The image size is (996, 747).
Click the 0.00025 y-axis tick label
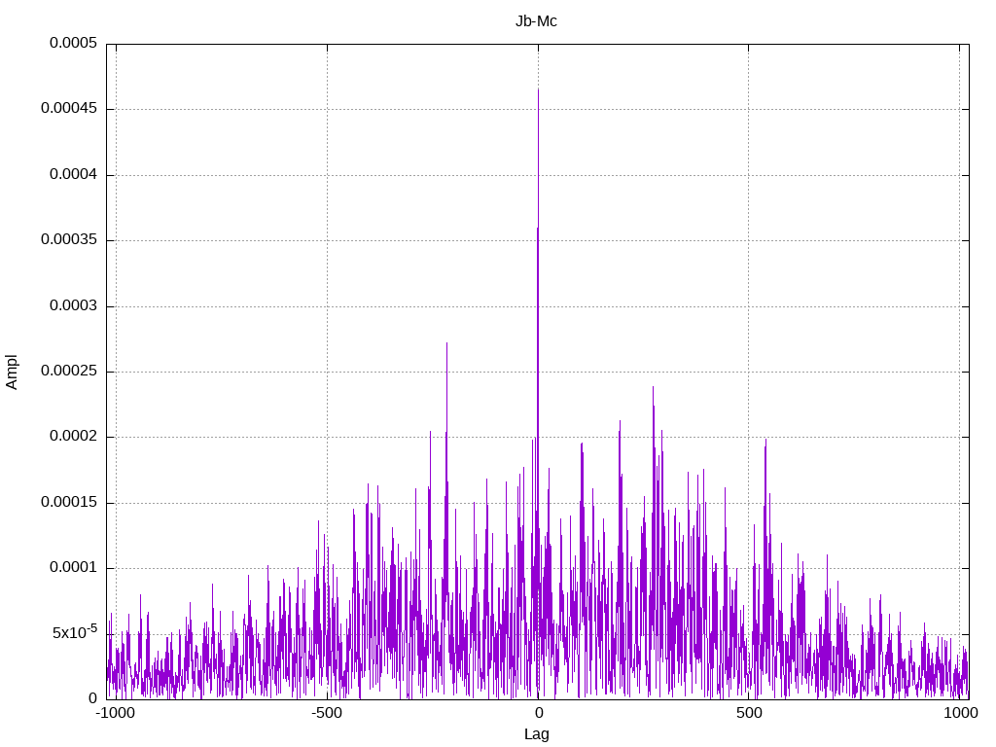click(69, 371)
